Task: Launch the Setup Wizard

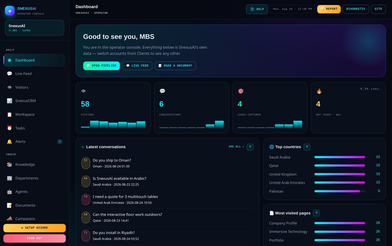Action: pos(35,228)
